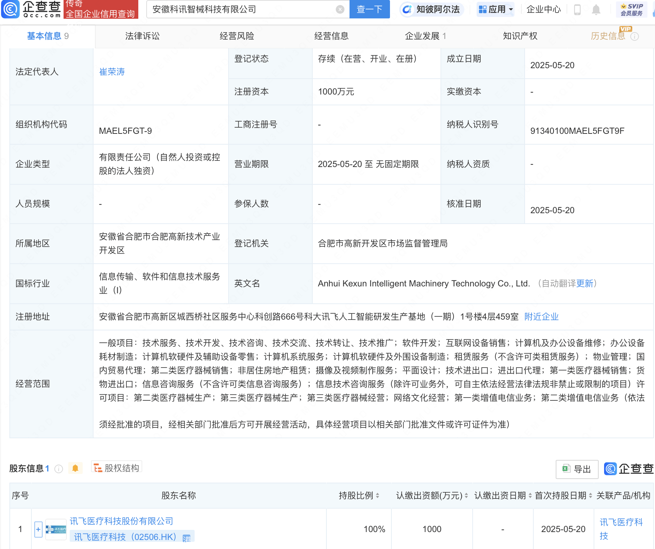Viewport: 655px width, 549px height.
Task: Click the 传奇 全国企业信用查询 banner
Action: coord(101,9)
